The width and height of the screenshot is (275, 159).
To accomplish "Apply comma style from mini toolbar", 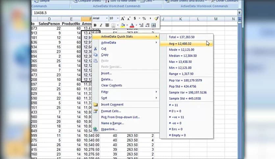I will [150, 18].
